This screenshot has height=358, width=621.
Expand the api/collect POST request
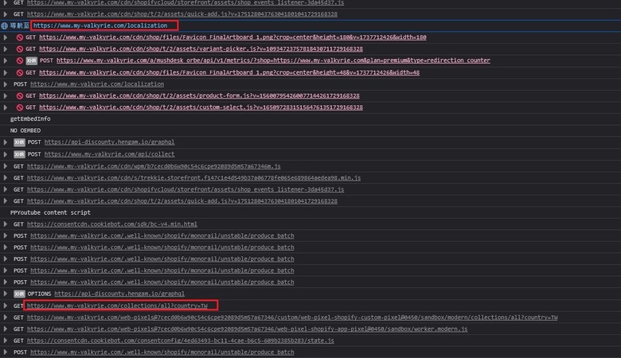pyautogui.click(x=5, y=154)
